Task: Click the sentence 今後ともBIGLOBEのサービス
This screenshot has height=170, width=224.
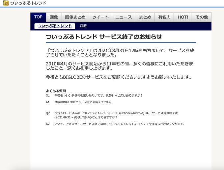Action: coord(119,77)
